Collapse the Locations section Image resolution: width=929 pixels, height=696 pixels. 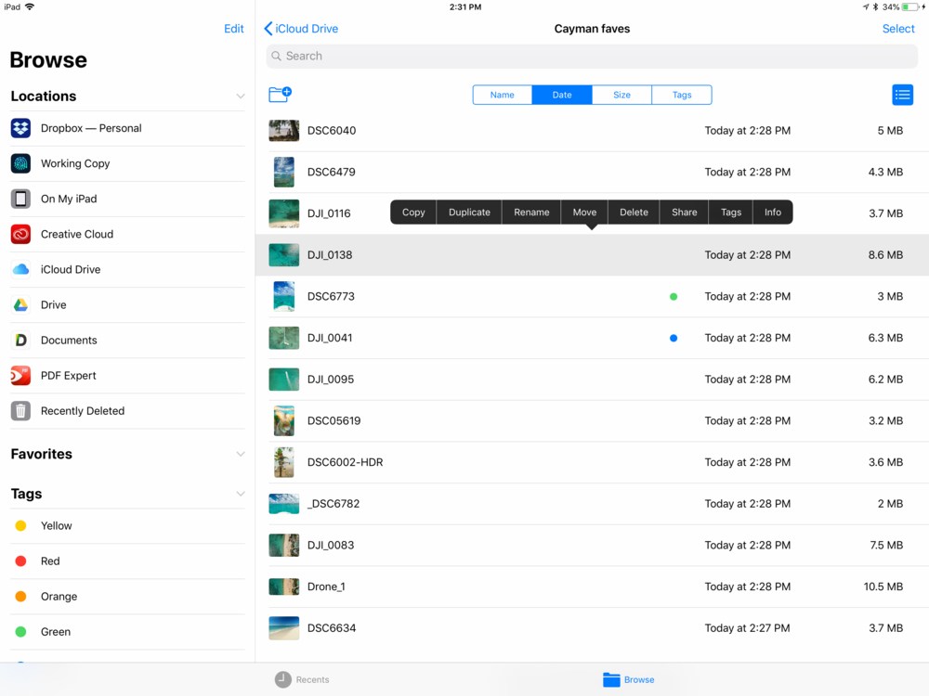coord(240,97)
